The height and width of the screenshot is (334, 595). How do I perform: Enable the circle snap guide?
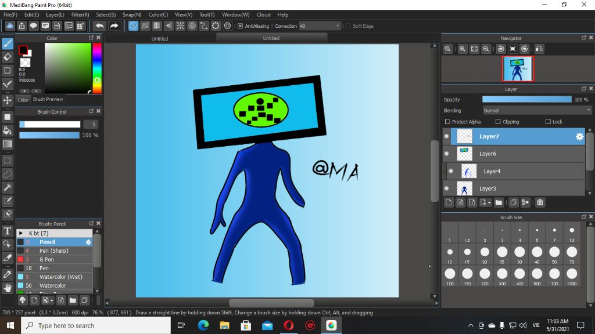click(192, 26)
